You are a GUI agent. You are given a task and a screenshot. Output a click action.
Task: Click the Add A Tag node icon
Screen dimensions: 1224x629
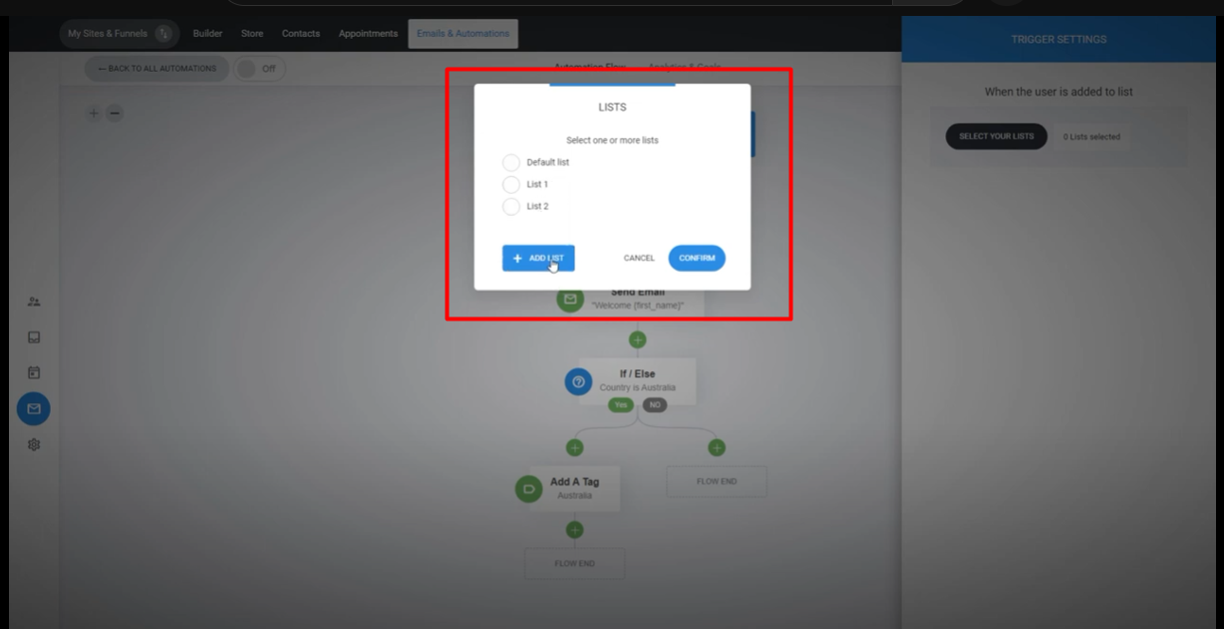[528, 489]
